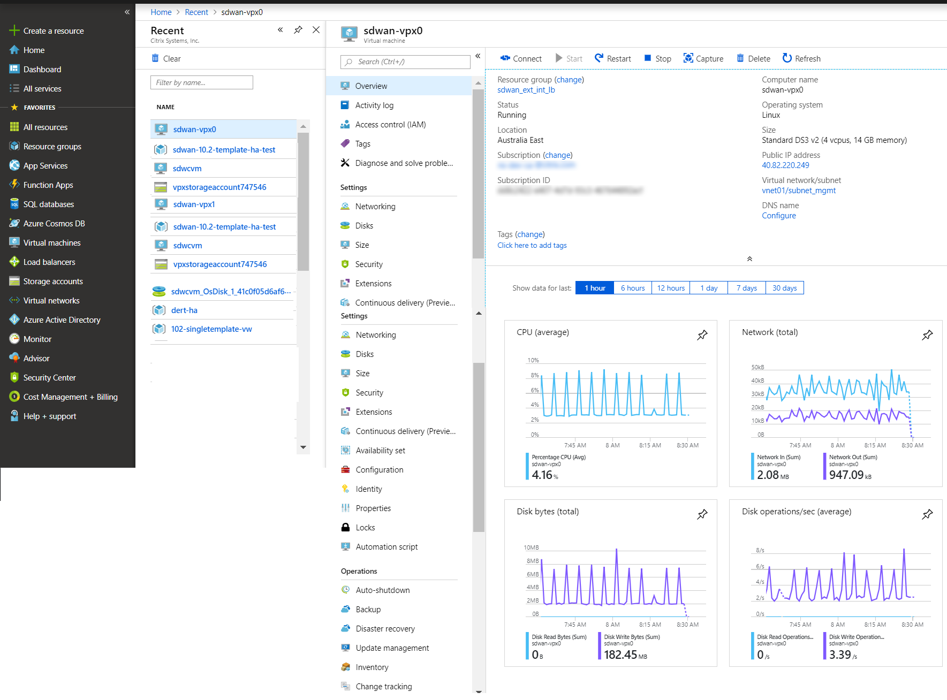Go to SQL databases
This screenshot has width=947, height=700.
coord(49,204)
